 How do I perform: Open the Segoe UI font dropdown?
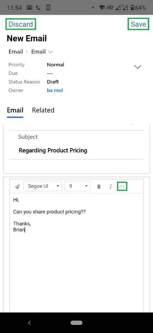[43, 186]
